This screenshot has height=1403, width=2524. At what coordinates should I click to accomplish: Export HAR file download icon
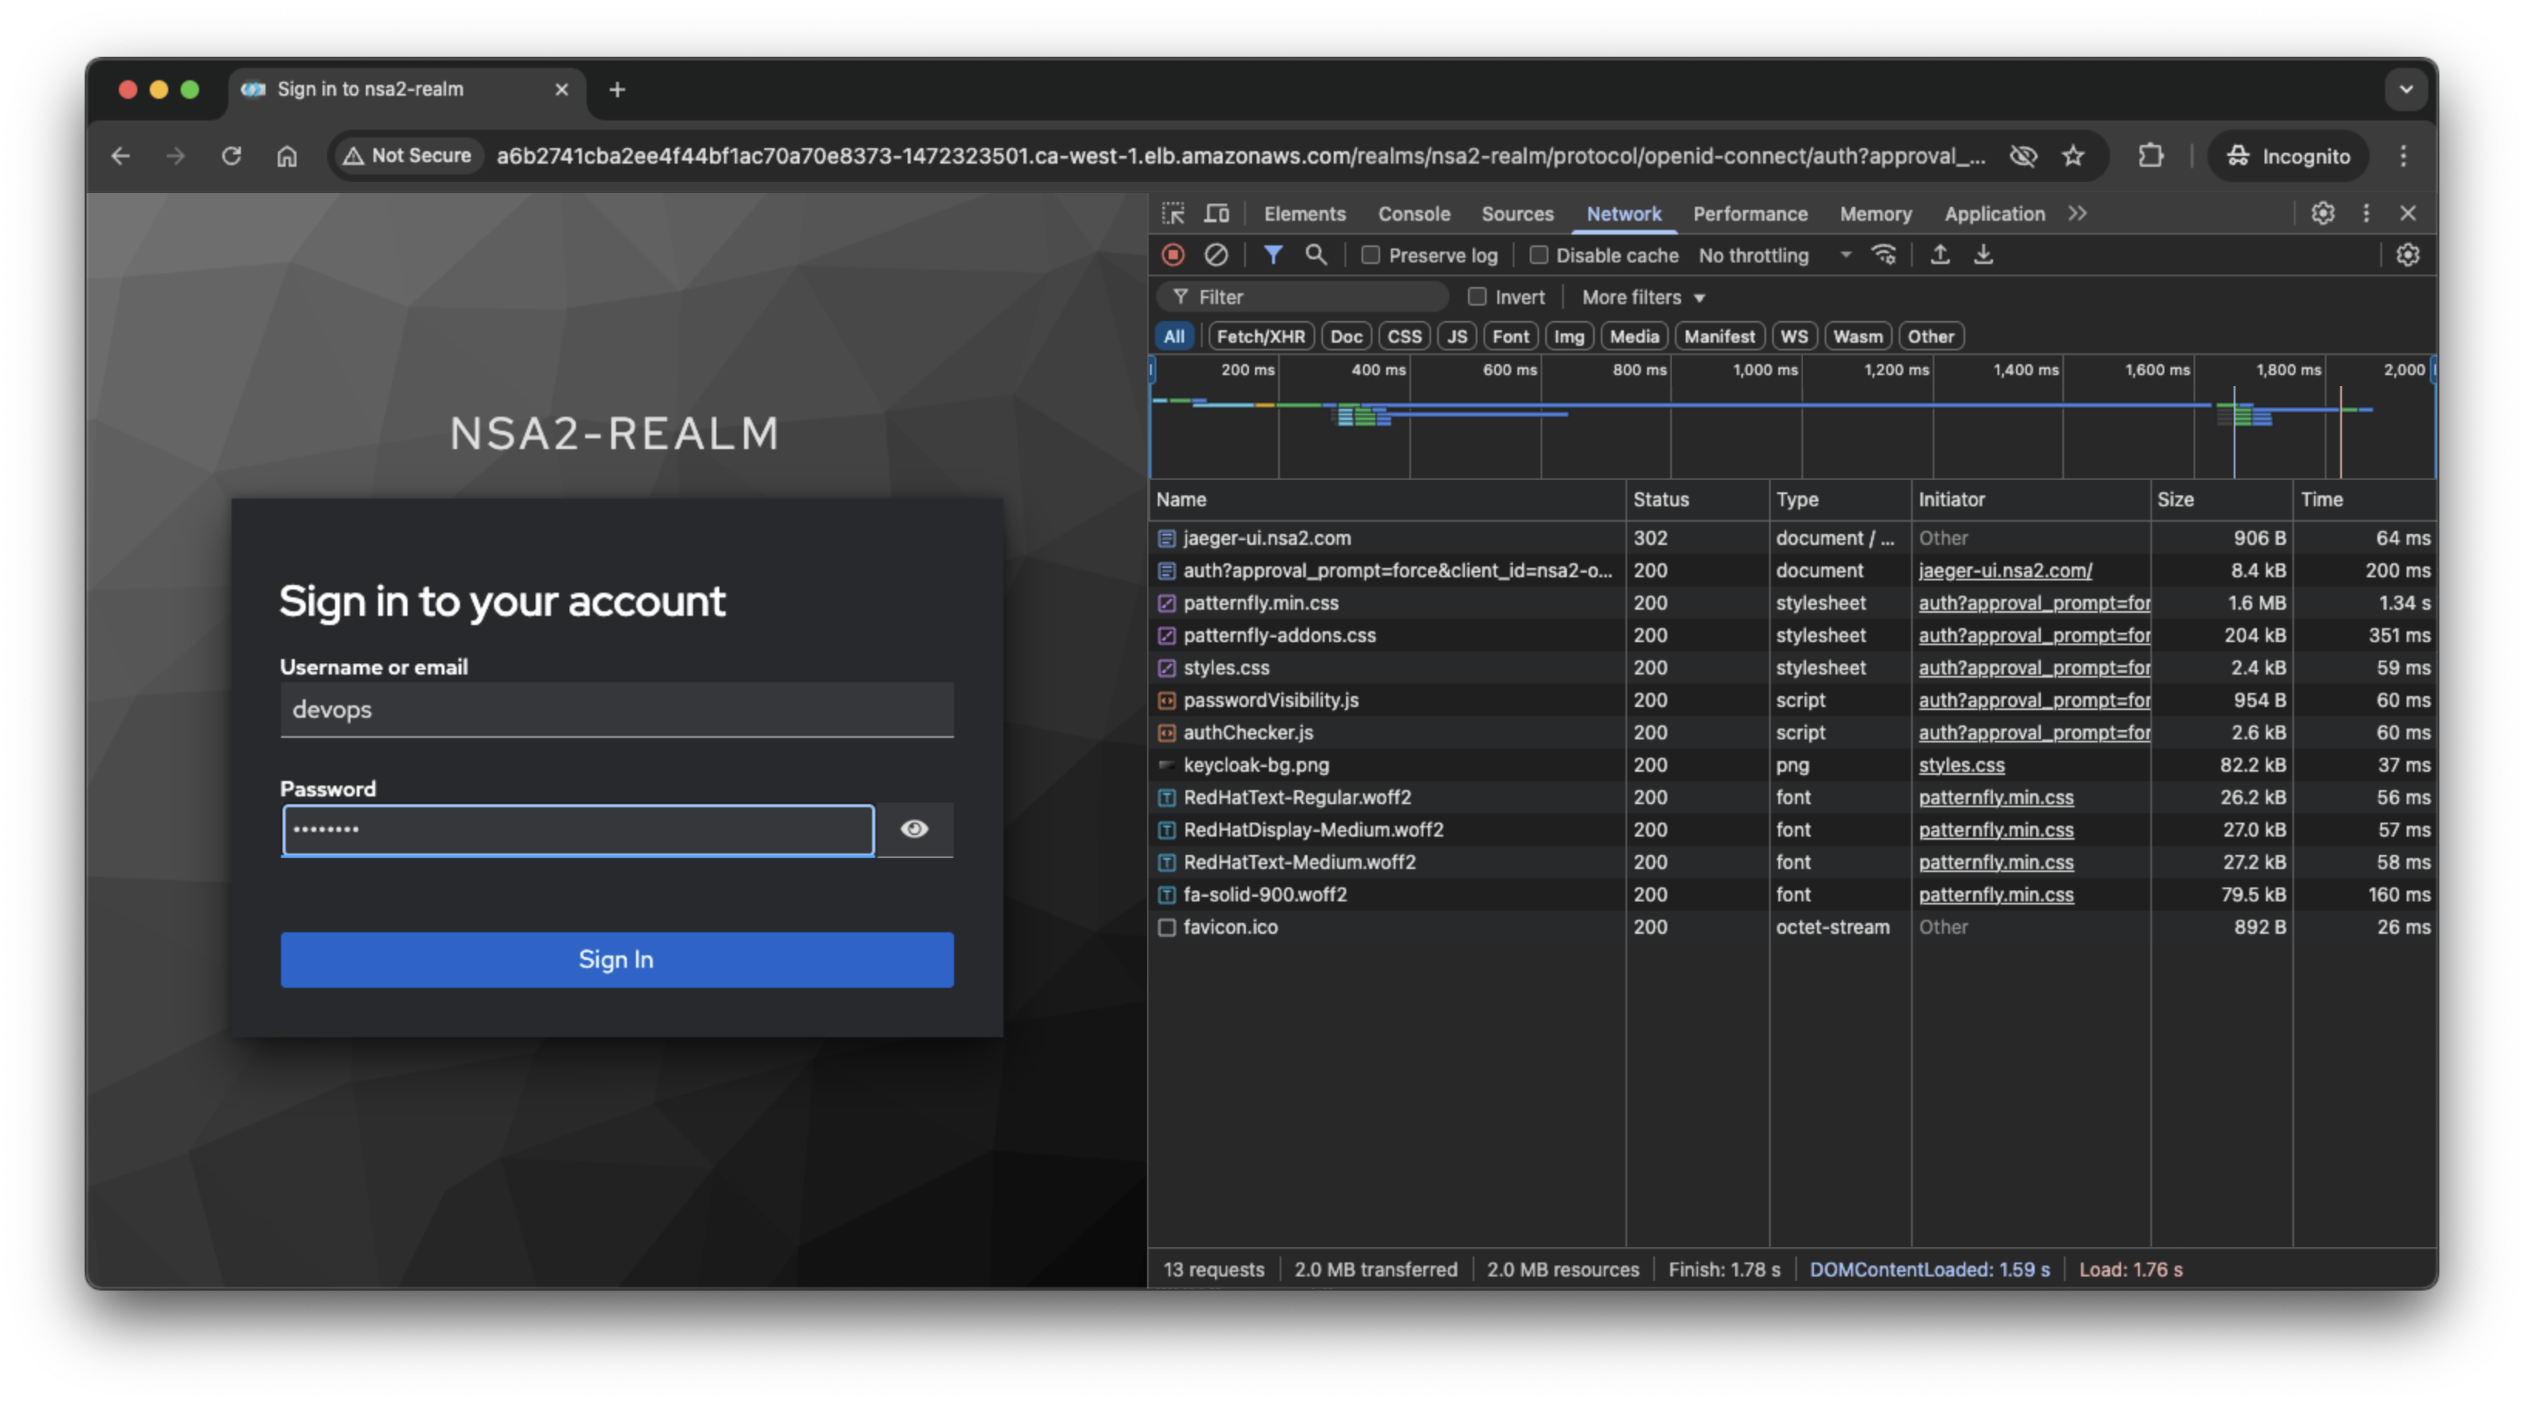pos(1983,255)
